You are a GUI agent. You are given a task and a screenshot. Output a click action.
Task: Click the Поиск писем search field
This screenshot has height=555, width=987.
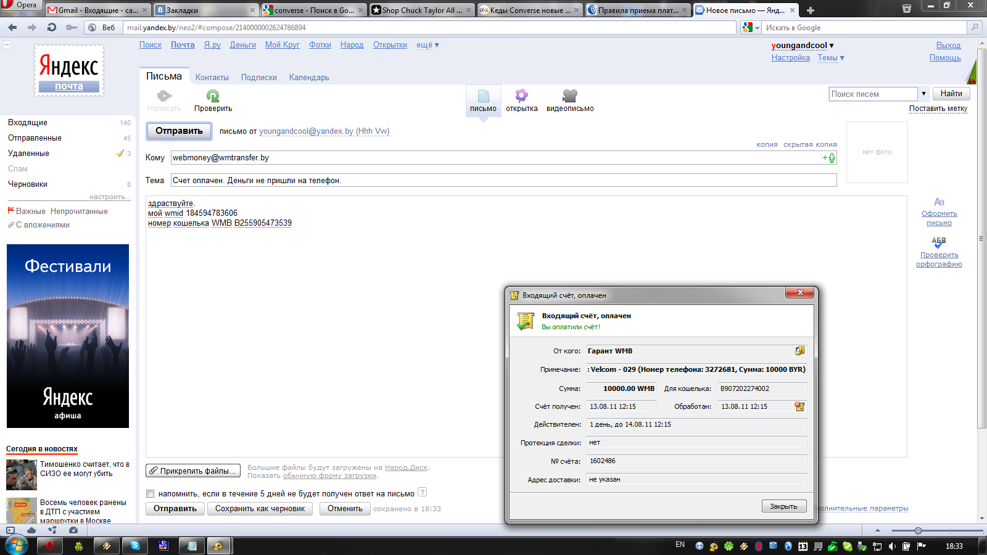873,94
